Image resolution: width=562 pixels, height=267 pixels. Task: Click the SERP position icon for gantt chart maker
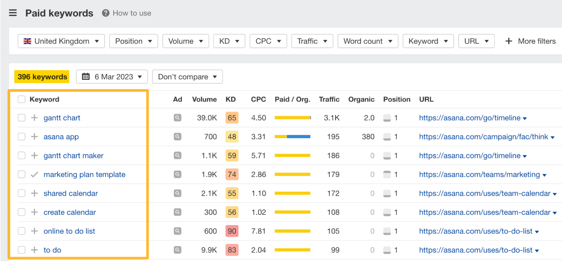pos(387,156)
